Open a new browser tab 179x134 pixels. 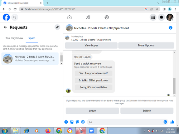click(x=47, y=3)
